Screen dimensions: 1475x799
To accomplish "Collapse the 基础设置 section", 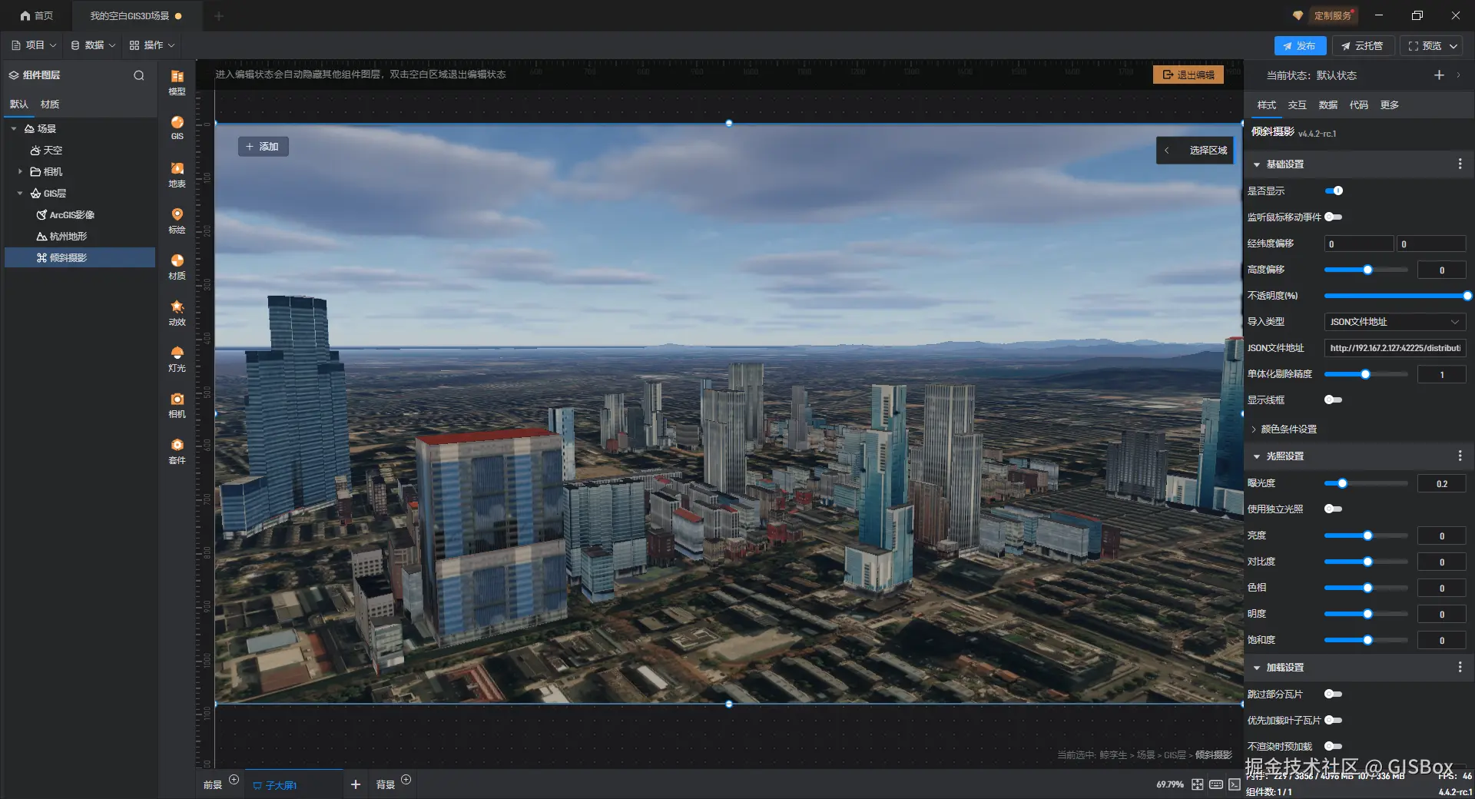I will click(1257, 164).
